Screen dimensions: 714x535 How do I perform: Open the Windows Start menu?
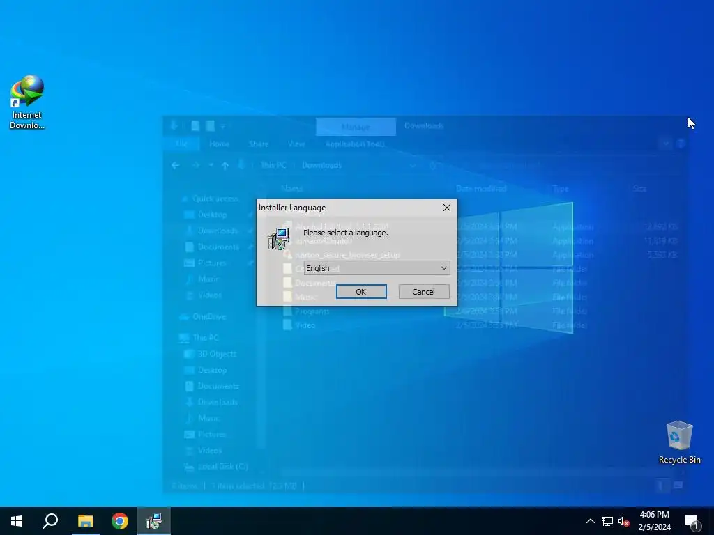[17, 521]
